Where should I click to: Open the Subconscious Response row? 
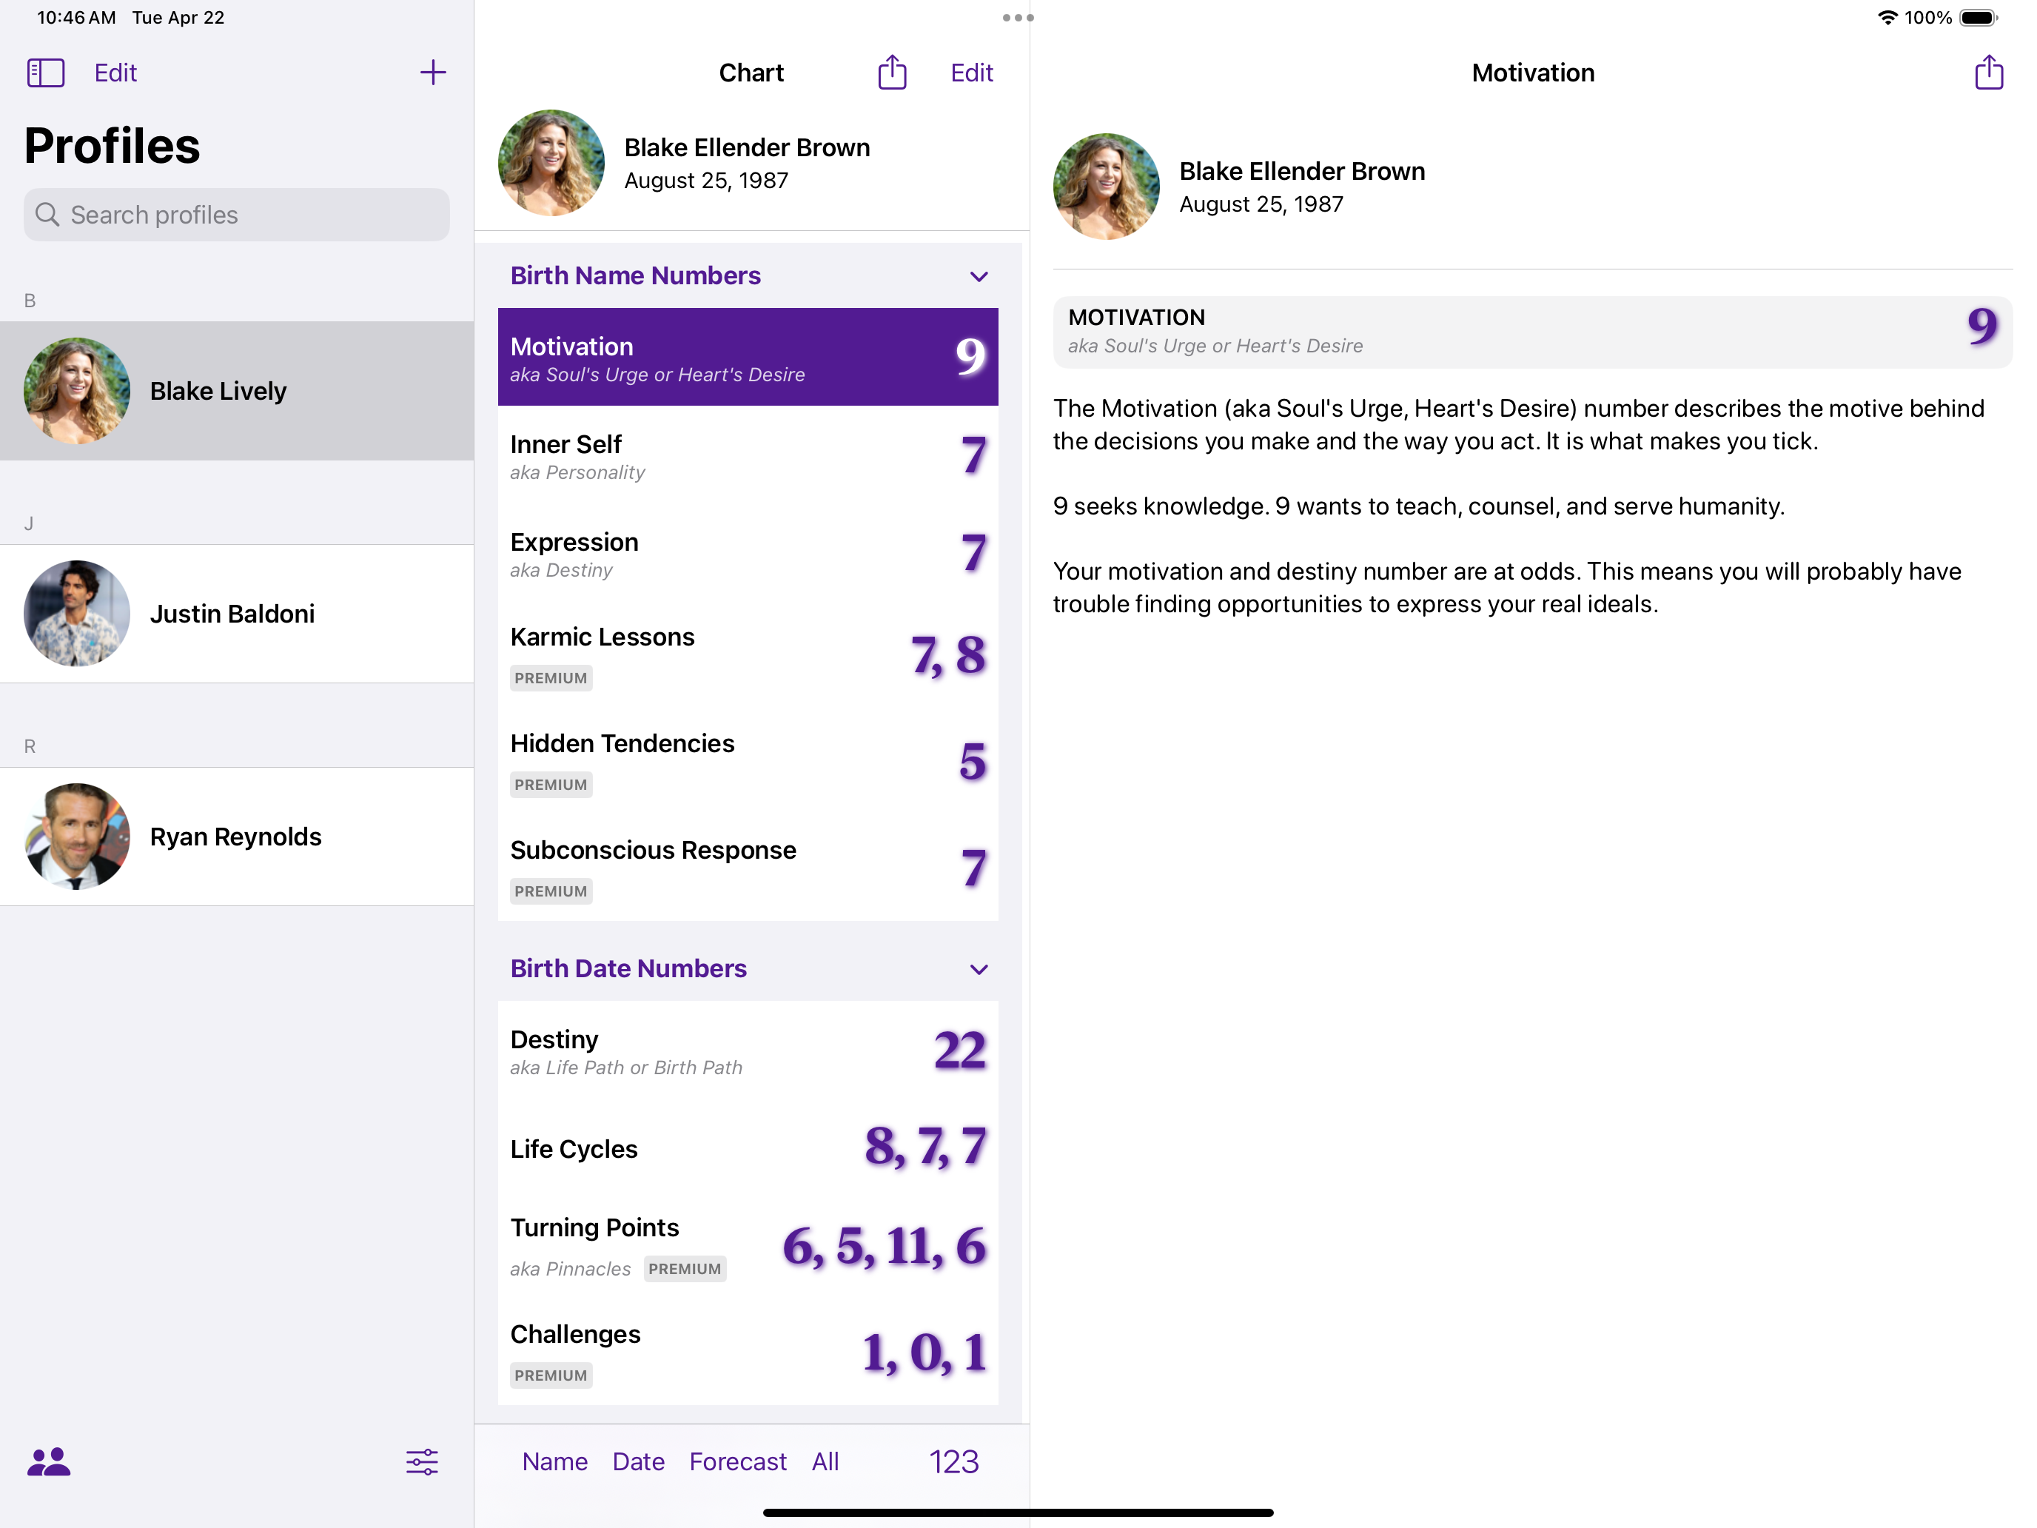point(748,868)
